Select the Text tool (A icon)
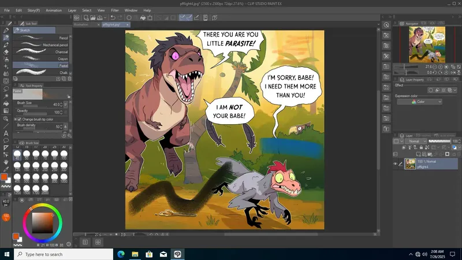This screenshot has width=462, height=260. [x=6, y=133]
